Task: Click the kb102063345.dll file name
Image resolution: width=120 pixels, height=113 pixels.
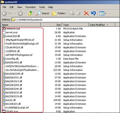Action: [14, 74]
